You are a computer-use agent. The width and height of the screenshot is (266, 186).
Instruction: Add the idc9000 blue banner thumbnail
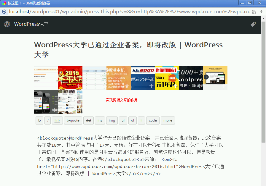(x=143, y=78)
